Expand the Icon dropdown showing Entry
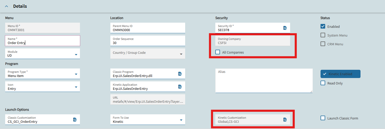The height and width of the screenshot is (129, 385). [43, 87]
